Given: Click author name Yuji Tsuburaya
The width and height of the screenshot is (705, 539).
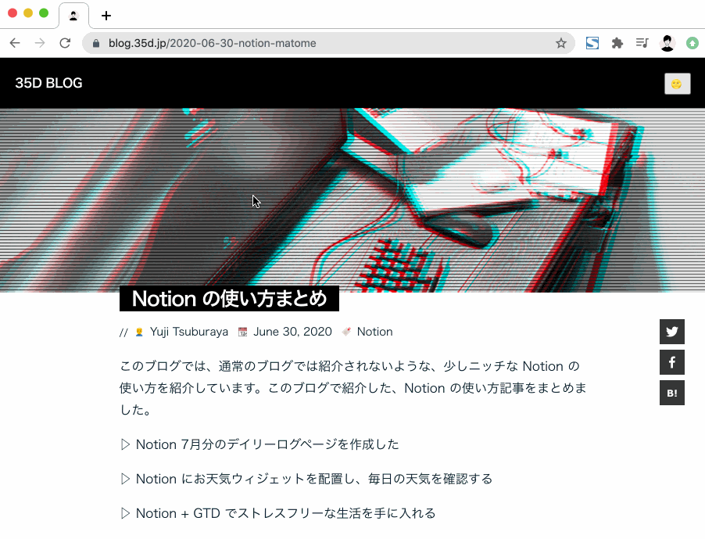Looking at the screenshot, I should click(x=189, y=332).
